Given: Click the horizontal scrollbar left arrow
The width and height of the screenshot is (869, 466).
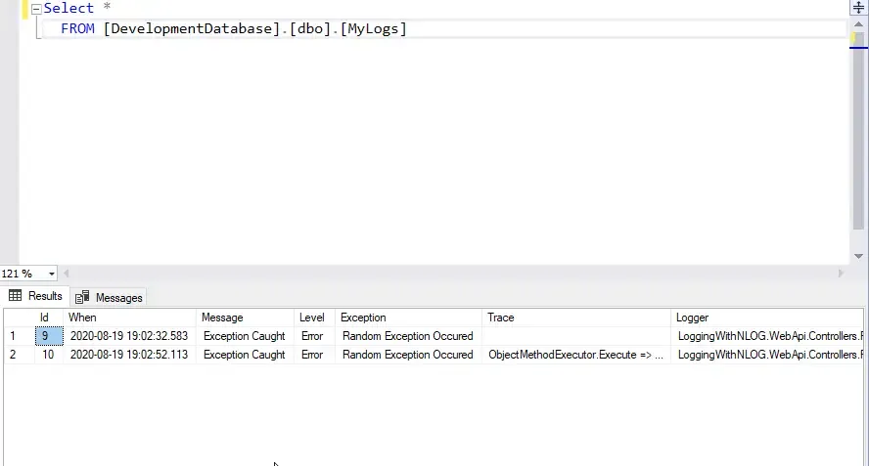Looking at the screenshot, I should coord(67,273).
